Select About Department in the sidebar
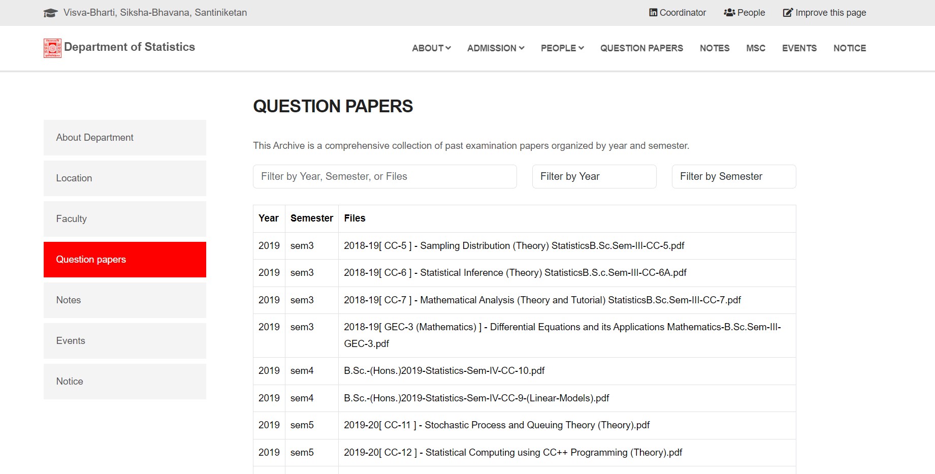 tap(125, 138)
